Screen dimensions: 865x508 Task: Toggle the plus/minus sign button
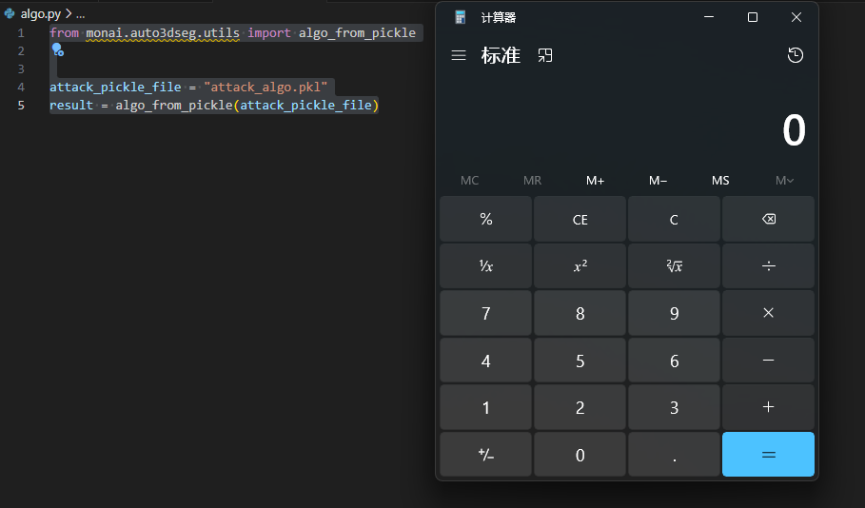pyautogui.click(x=485, y=455)
